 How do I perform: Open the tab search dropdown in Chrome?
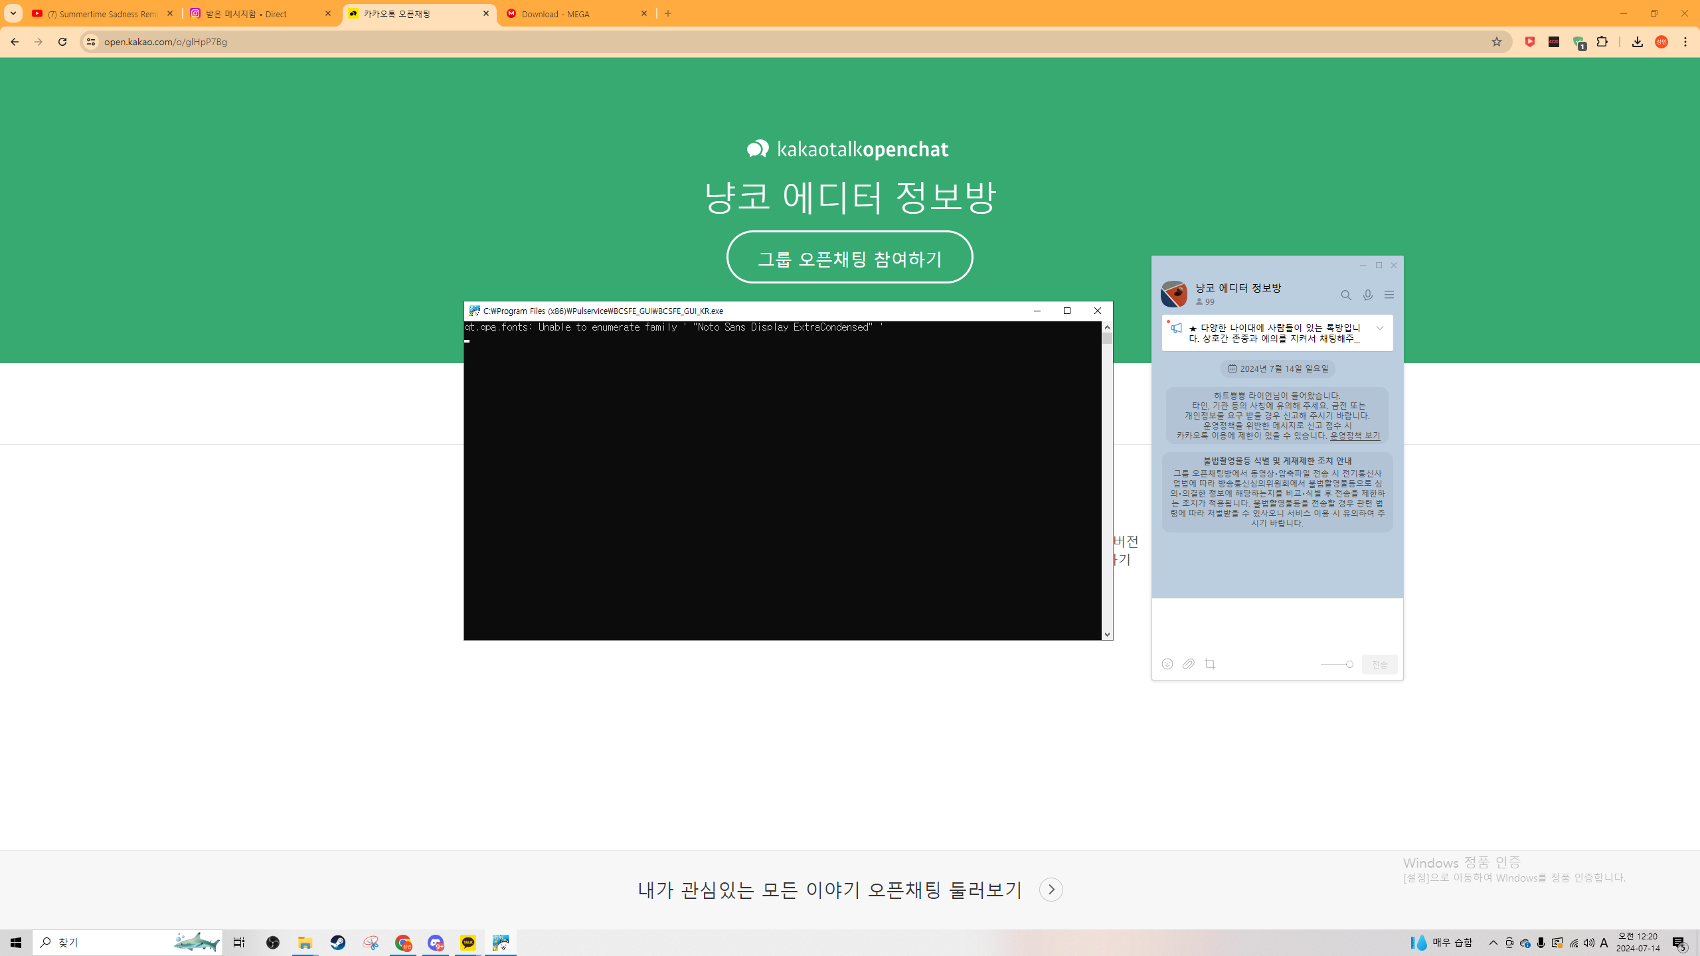point(13,13)
